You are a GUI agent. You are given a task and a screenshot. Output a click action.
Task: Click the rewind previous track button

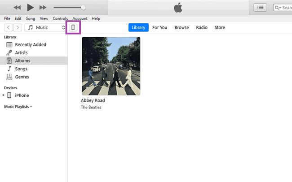click(17, 8)
